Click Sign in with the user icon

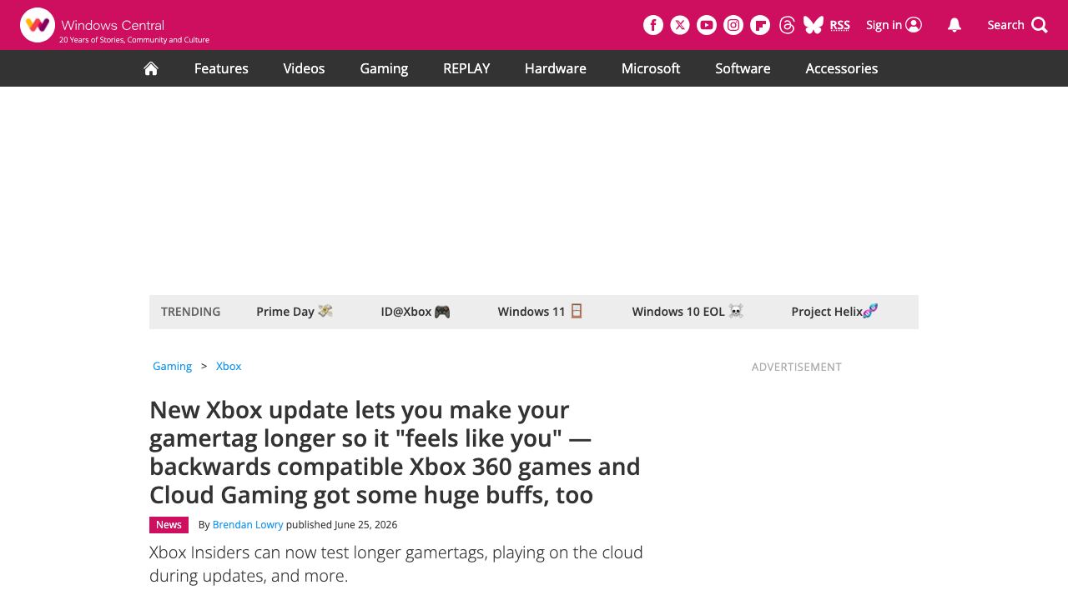[x=894, y=25]
